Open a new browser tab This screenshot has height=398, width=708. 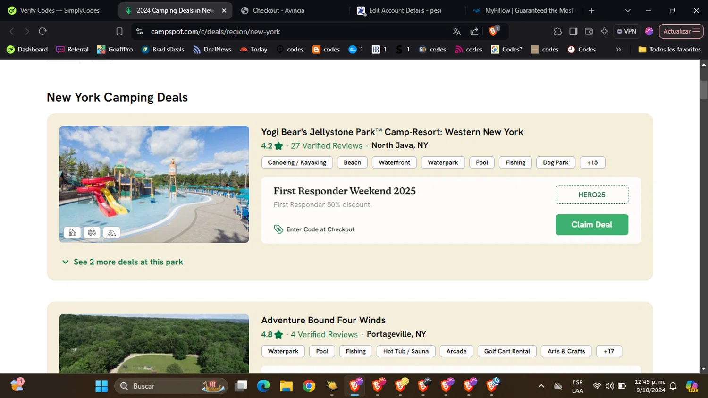[591, 10]
